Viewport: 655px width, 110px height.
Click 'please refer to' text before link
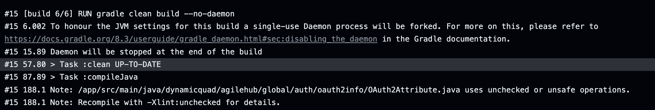click(564, 26)
